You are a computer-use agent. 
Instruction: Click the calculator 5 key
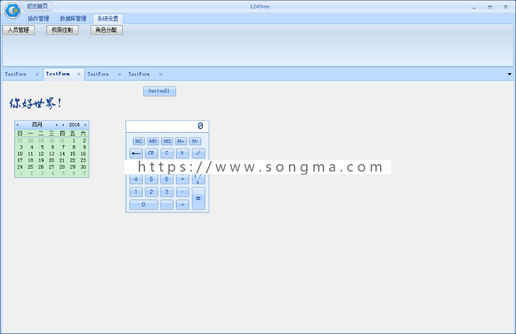(x=151, y=180)
